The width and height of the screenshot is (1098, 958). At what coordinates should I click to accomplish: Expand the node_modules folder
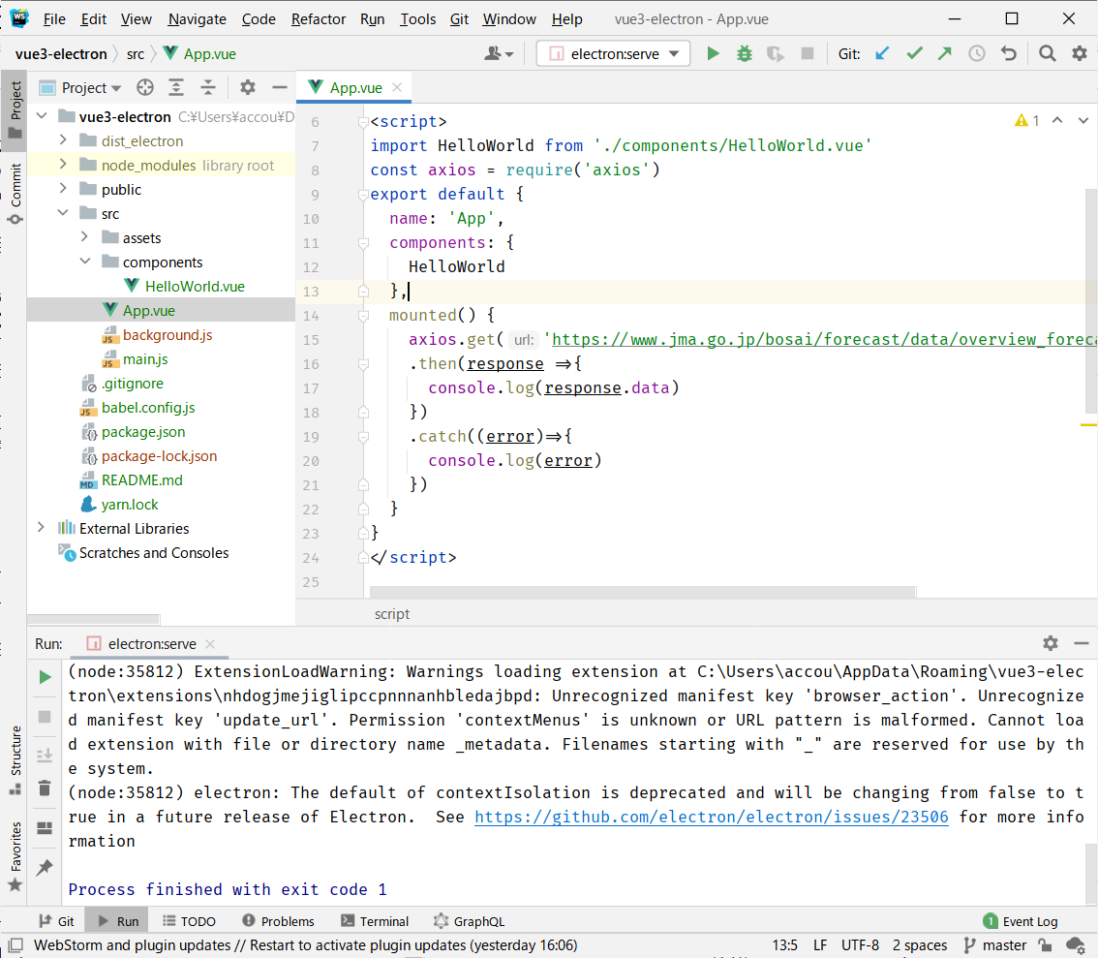point(63,166)
